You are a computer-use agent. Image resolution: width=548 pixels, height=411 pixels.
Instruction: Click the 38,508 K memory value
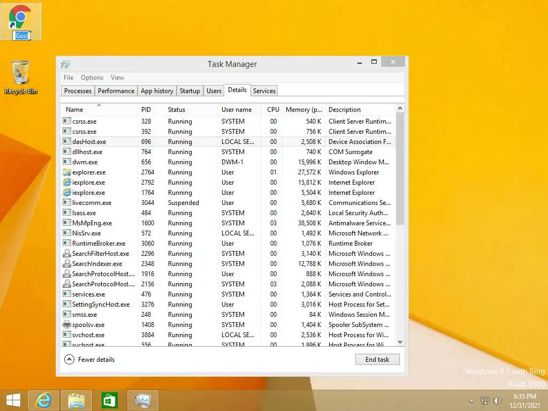[x=310, y=223]
